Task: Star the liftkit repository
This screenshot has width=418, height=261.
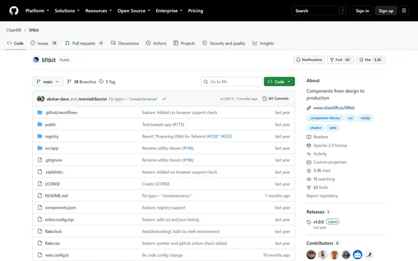Action: click(x=371, y=60)
